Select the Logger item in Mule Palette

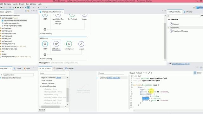coord(174,24)
